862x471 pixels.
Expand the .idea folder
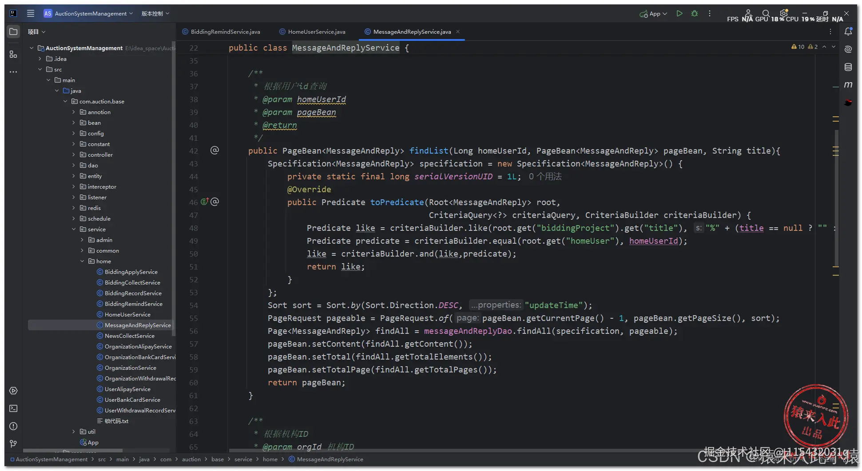tap(40, 59)
